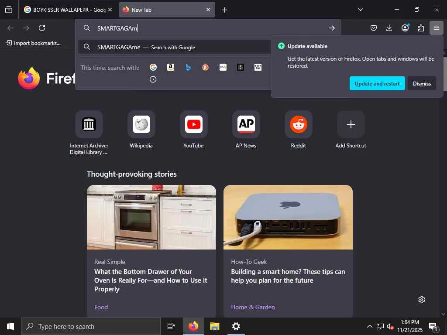Open new tab personalize gear settings
This screenshot has width=447, height=335.
click(x=422, y=300)
